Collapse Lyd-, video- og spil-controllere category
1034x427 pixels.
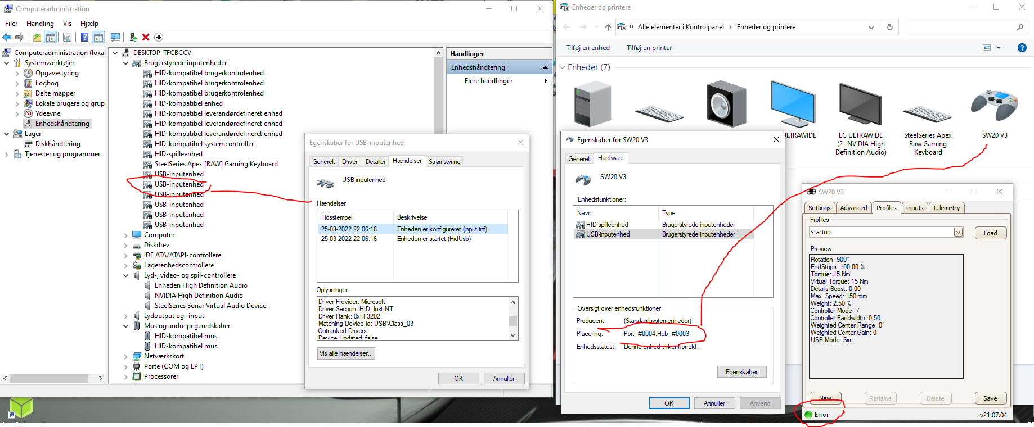coord(126,275)
